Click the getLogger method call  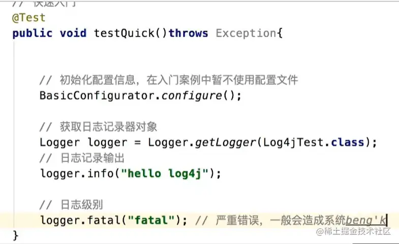(226, 142)
